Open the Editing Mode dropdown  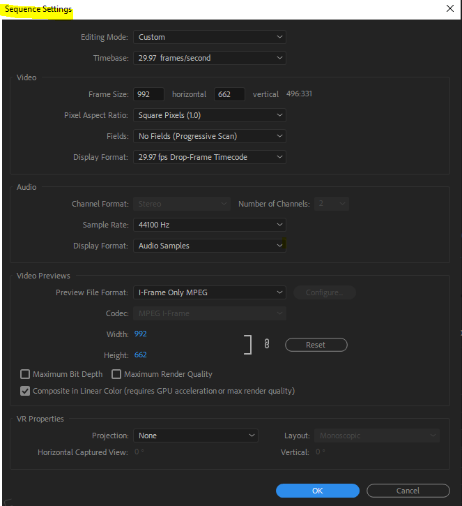(209, 37)
